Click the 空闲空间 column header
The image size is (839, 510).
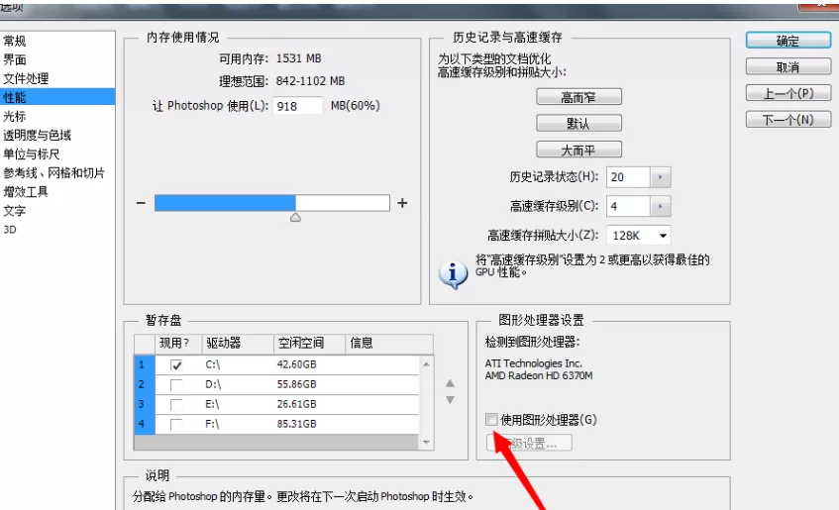click(310, 344)
